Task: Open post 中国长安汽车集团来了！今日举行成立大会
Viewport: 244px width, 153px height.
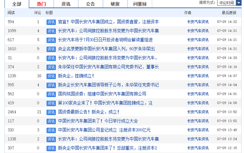Action: (x=98, y=121)
